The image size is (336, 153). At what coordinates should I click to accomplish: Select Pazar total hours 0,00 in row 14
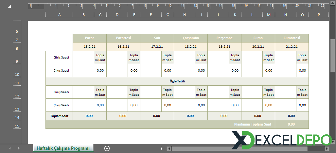coord(90,116)
